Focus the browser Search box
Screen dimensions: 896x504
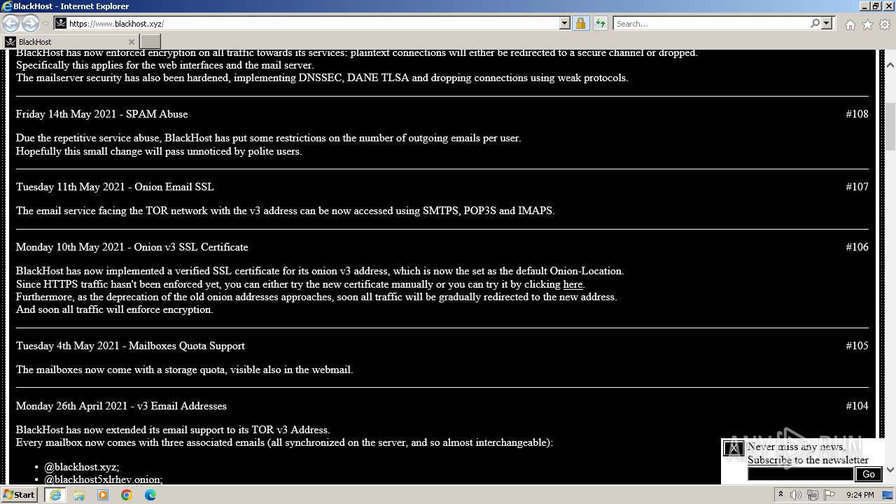[711, 23]
